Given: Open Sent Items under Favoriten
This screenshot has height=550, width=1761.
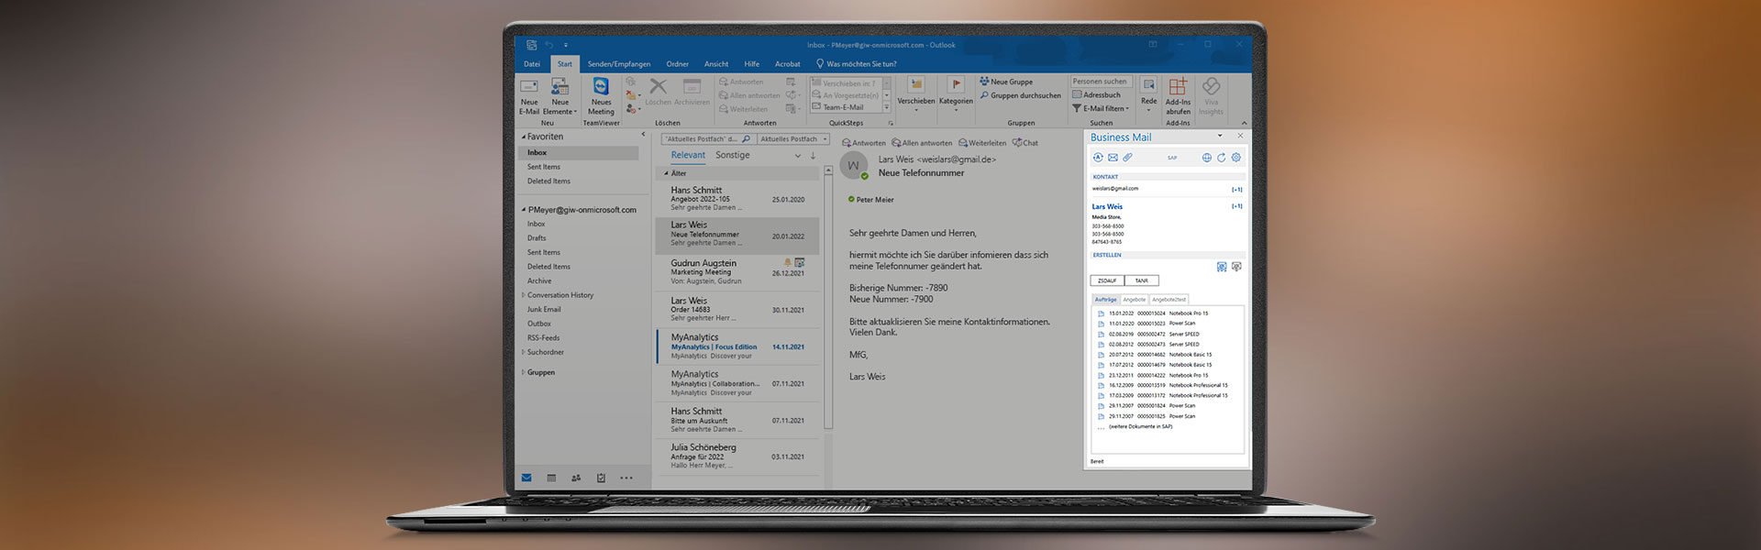Looking at the screenshot, I should (543, 167).
